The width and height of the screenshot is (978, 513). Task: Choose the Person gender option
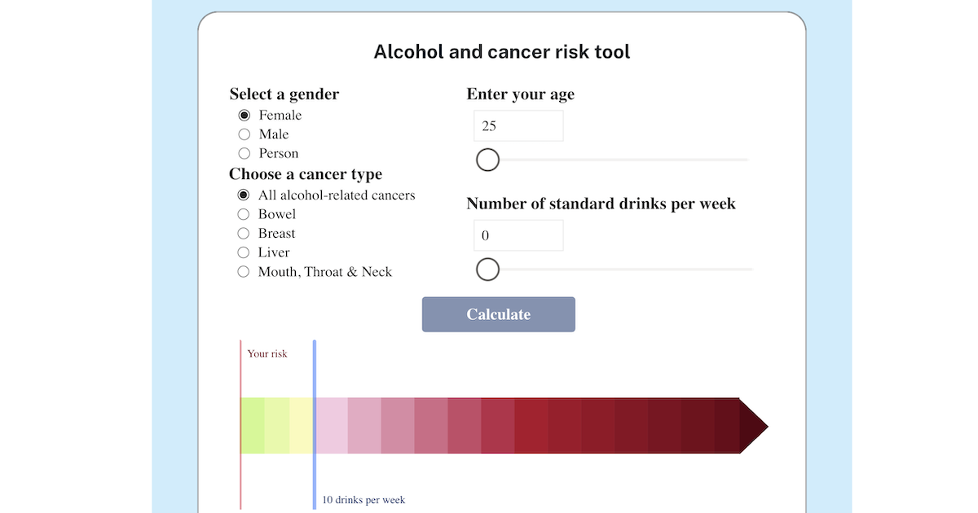244,153
